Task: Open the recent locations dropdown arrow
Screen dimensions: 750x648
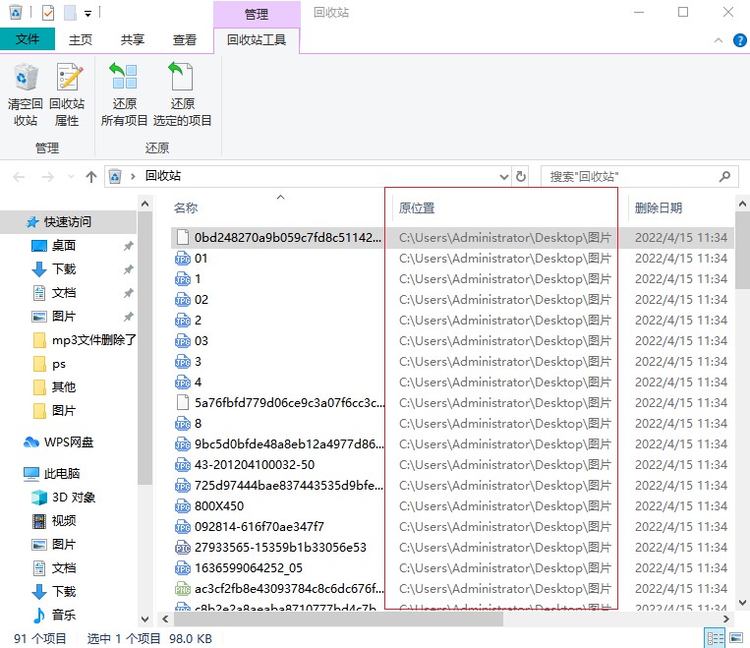Action: [71, 177]
